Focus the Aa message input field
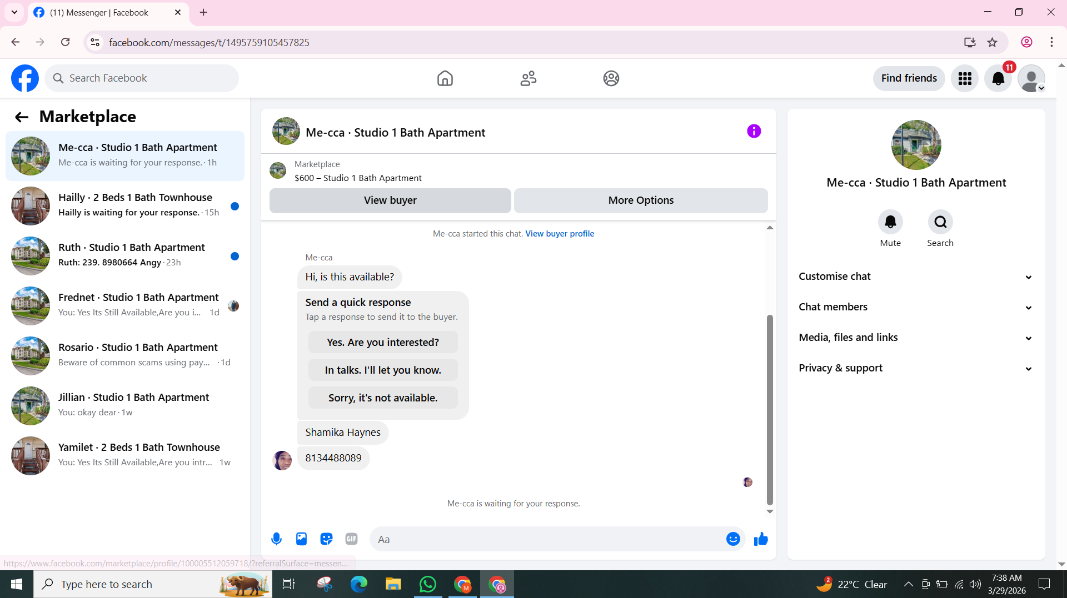Image resolution: width=1067 pixels, height=598 pixels. (547, 539)
